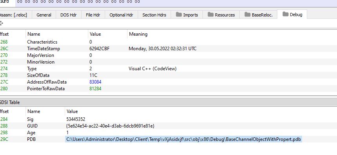Viewport: 337px width, 155px height.
Task: Switch to the General tab
Action: pyautogui.click(x=44, y=15)
